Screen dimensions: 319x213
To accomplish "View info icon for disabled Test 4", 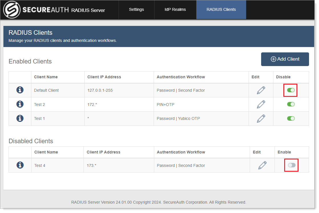I will 20,165.
